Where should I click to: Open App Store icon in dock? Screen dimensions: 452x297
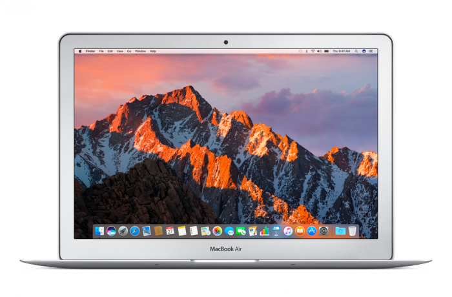click(x=312, y=231)
